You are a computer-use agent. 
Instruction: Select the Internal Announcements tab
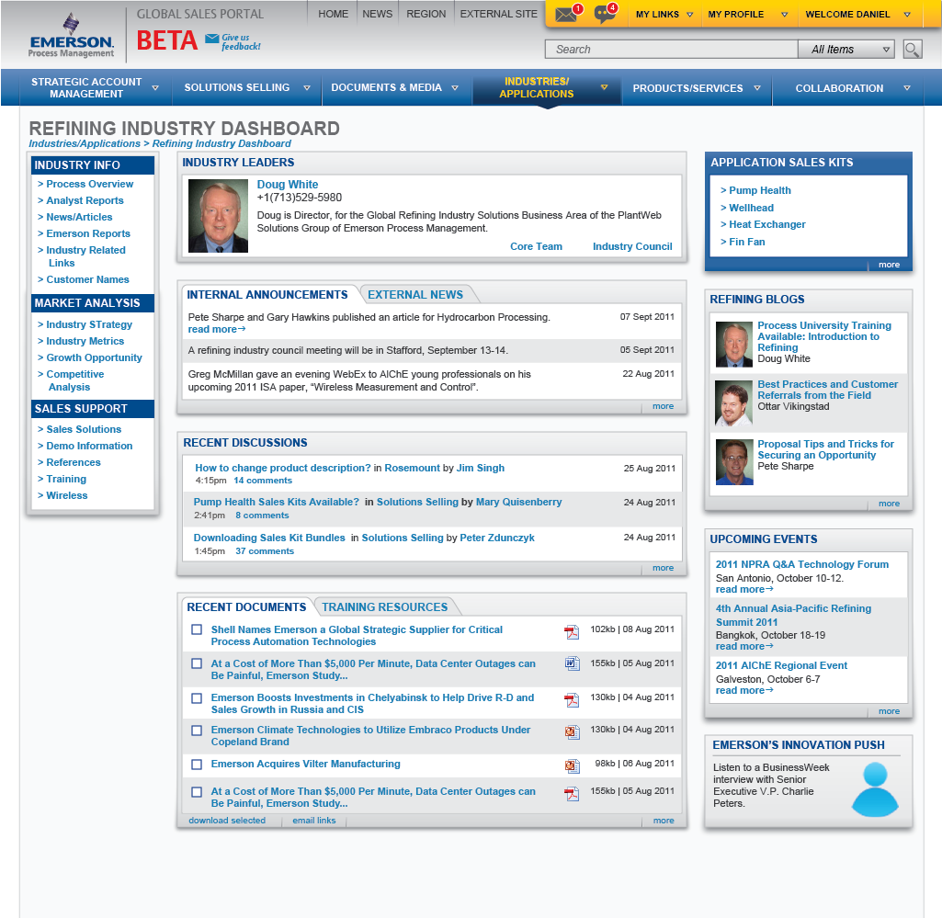coord(267,294)
